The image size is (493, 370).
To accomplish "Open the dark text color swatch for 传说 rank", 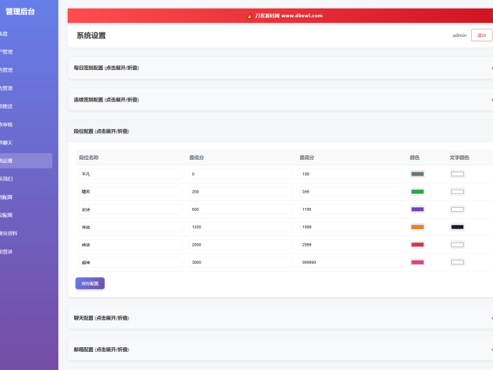I will pos(458,227).
